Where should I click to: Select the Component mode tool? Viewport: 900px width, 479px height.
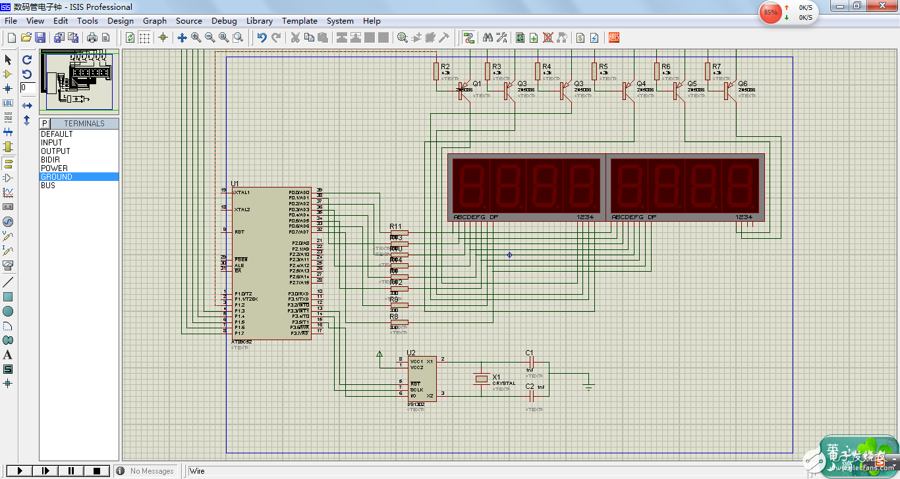pos(8,74)
